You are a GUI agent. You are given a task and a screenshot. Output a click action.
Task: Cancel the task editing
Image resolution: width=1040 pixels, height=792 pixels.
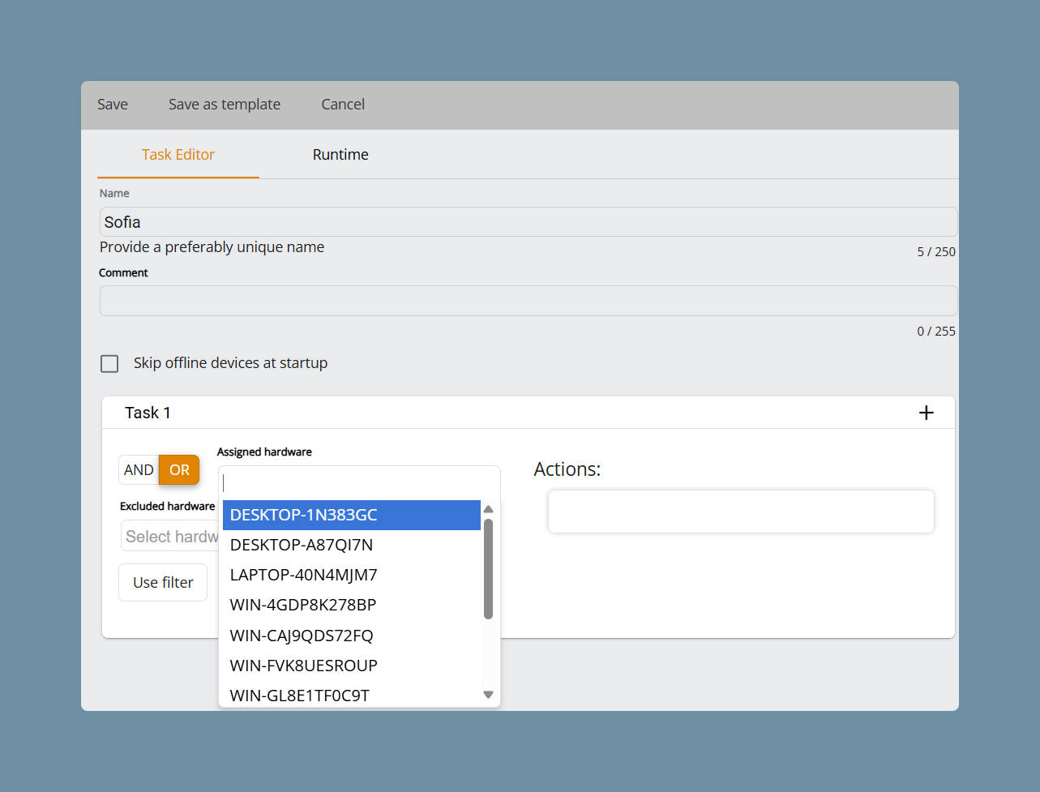[x=343, y=105]
